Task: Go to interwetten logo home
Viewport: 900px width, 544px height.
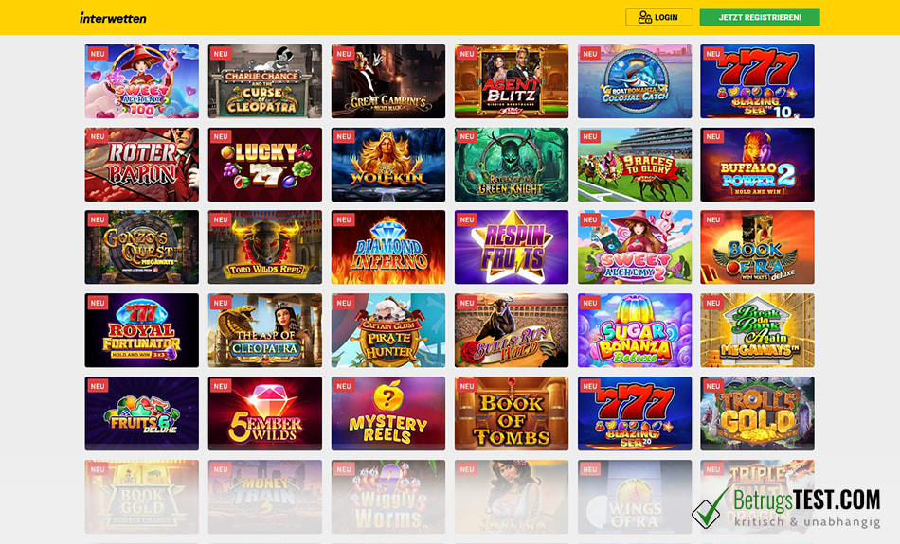Action: (x=113, y=18)
